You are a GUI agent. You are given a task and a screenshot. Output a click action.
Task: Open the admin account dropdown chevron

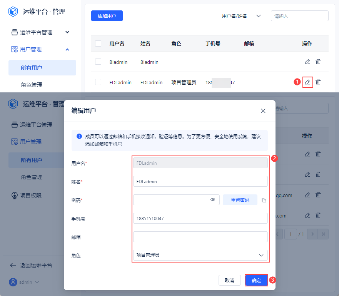click(x=37, y=282)
